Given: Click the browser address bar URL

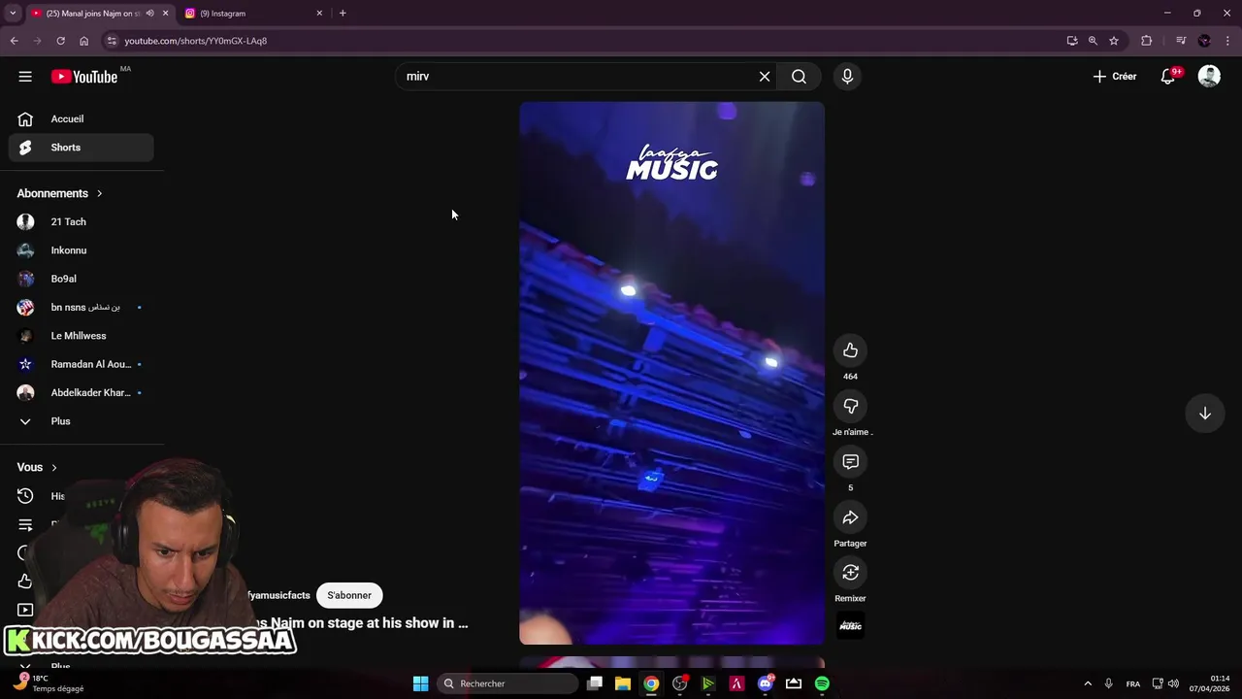Looking at the screenshot, I should (x=196, y=41).
